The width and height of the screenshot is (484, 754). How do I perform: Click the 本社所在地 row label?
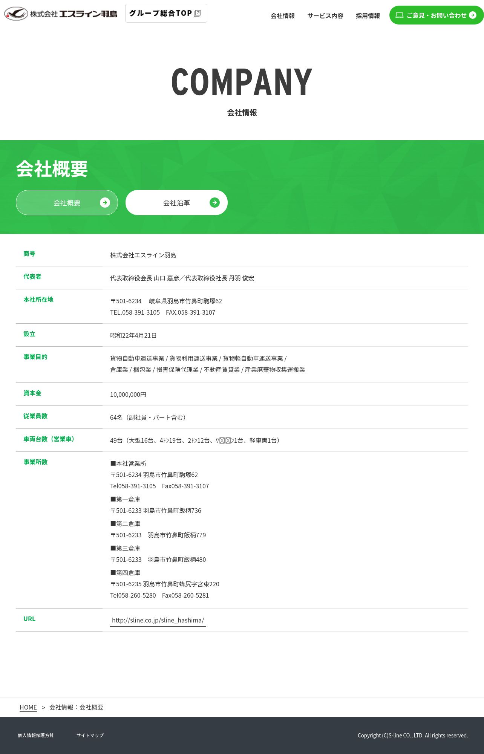[38, 300]
